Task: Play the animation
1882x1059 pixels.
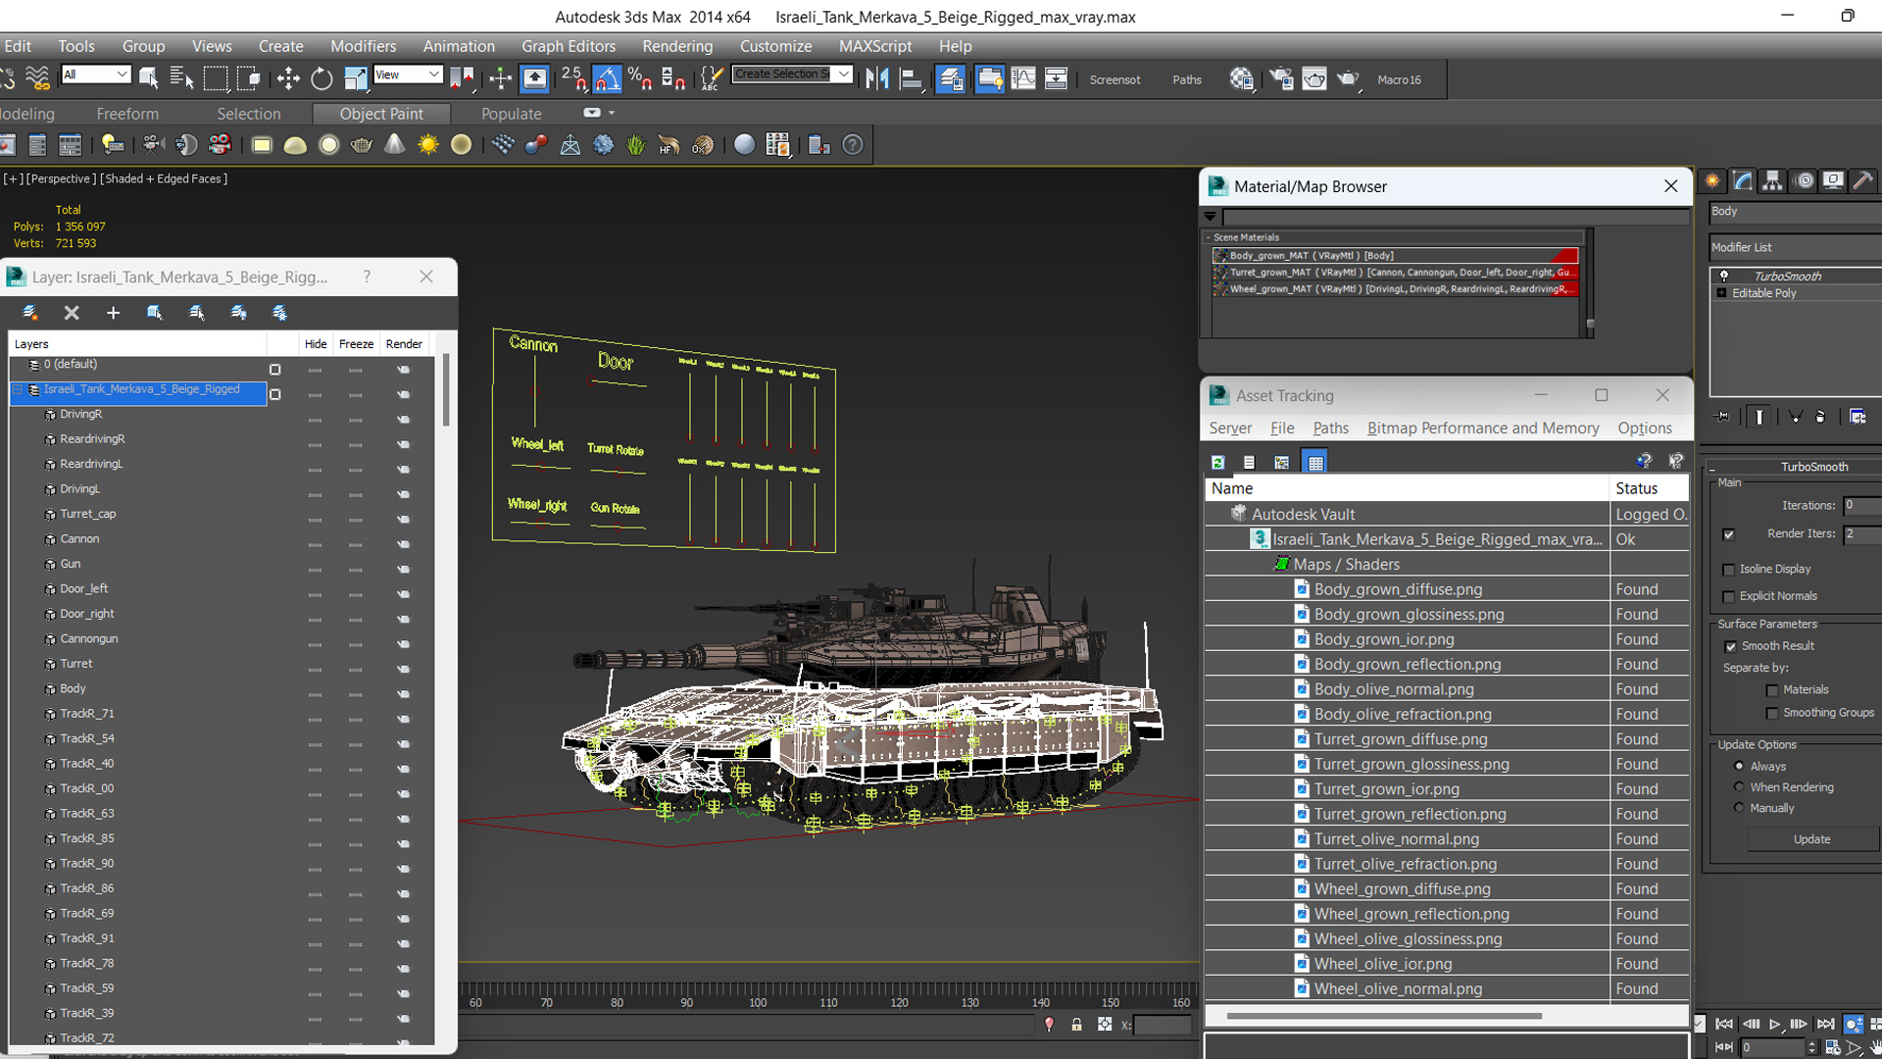Action: [1775, 1024]
